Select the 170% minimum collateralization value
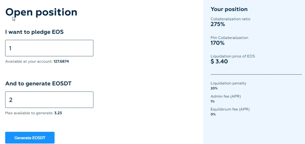305x144 pixels. coord(218,43)
